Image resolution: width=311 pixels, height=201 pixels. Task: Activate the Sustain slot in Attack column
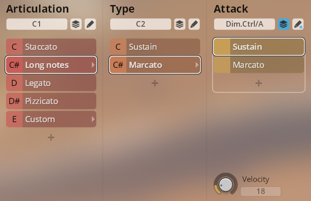pos(259,47)
